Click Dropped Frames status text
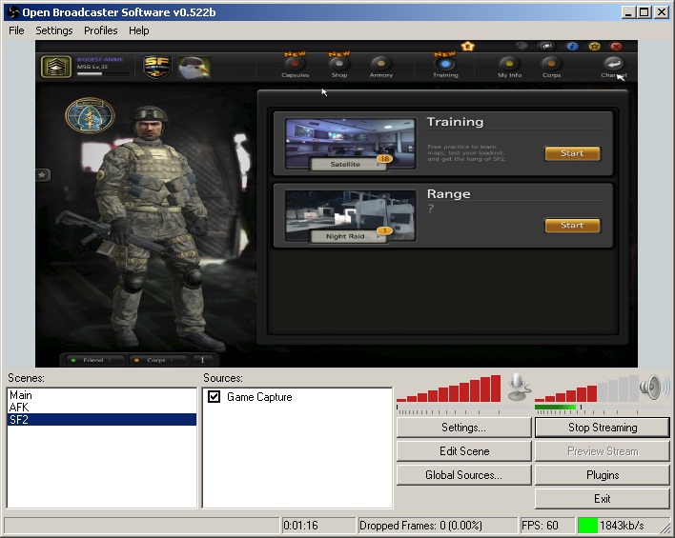The image size is (675, 538). point(420,526)
